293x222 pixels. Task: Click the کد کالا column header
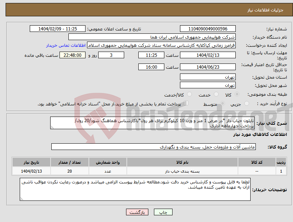pos(257,162)
